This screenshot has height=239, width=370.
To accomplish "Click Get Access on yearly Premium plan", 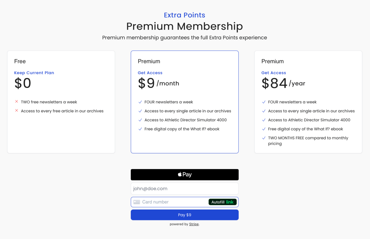I will pyautogui.click(x=274, y=73).
